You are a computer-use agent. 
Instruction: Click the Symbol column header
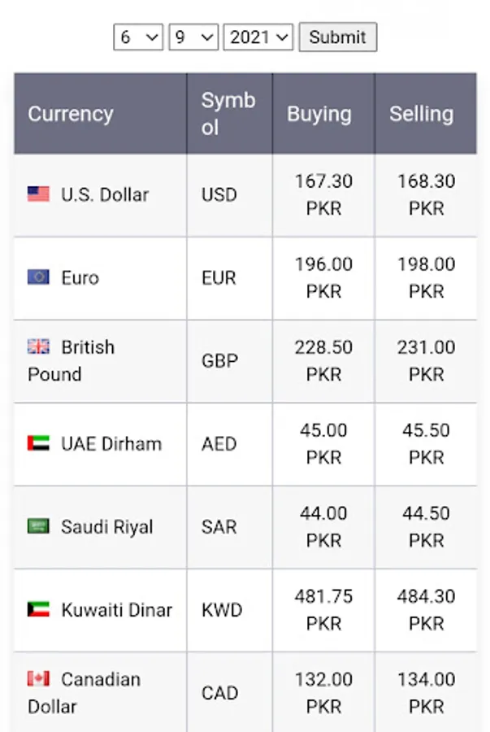coord(230,113)
